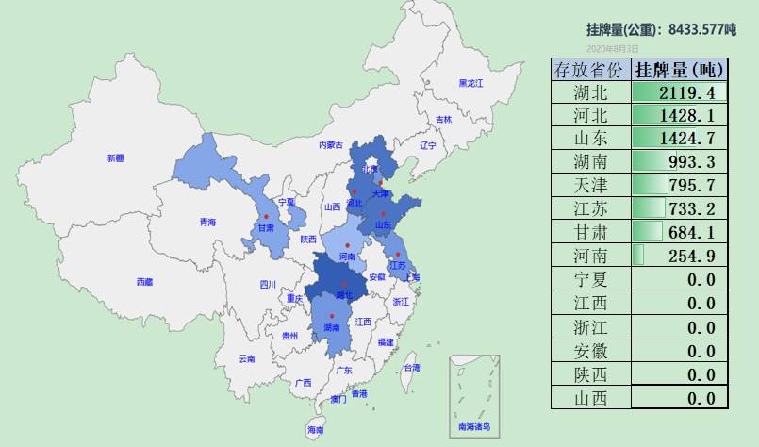Screen dimensions: 759x447
Task: Select the 河北 row in the table
Action: click(x=639, y=115)
